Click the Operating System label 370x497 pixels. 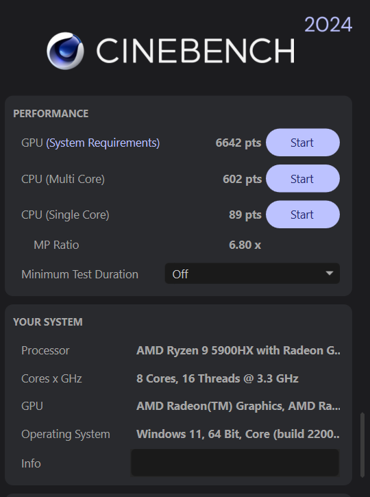point(66,434)
